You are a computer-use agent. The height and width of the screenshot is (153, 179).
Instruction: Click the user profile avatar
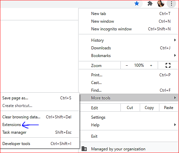tap(161, 4)
